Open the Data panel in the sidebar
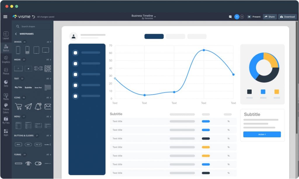 point(6,83)
